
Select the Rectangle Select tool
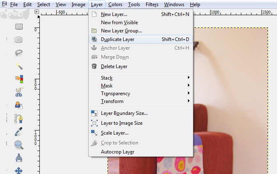(x=19, y=27)
